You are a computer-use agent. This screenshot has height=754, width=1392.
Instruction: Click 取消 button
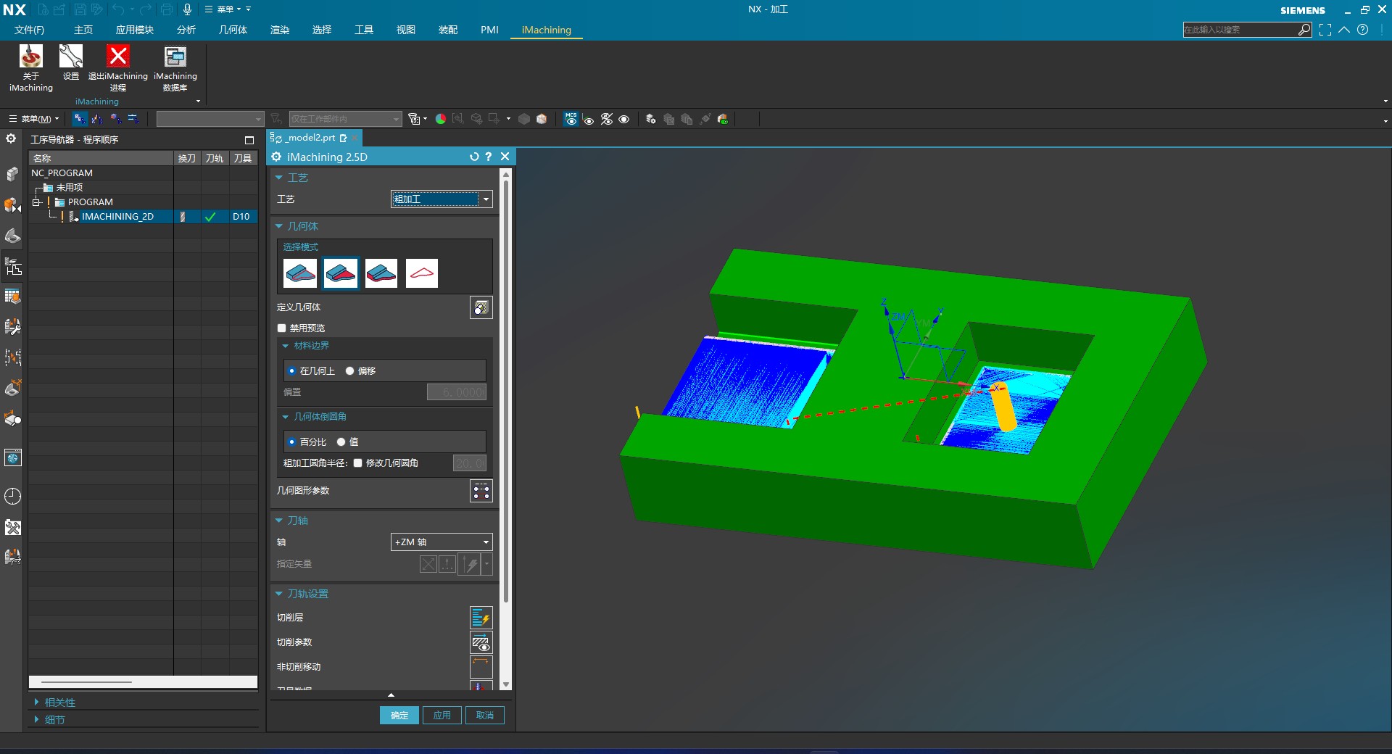point(485,716)
